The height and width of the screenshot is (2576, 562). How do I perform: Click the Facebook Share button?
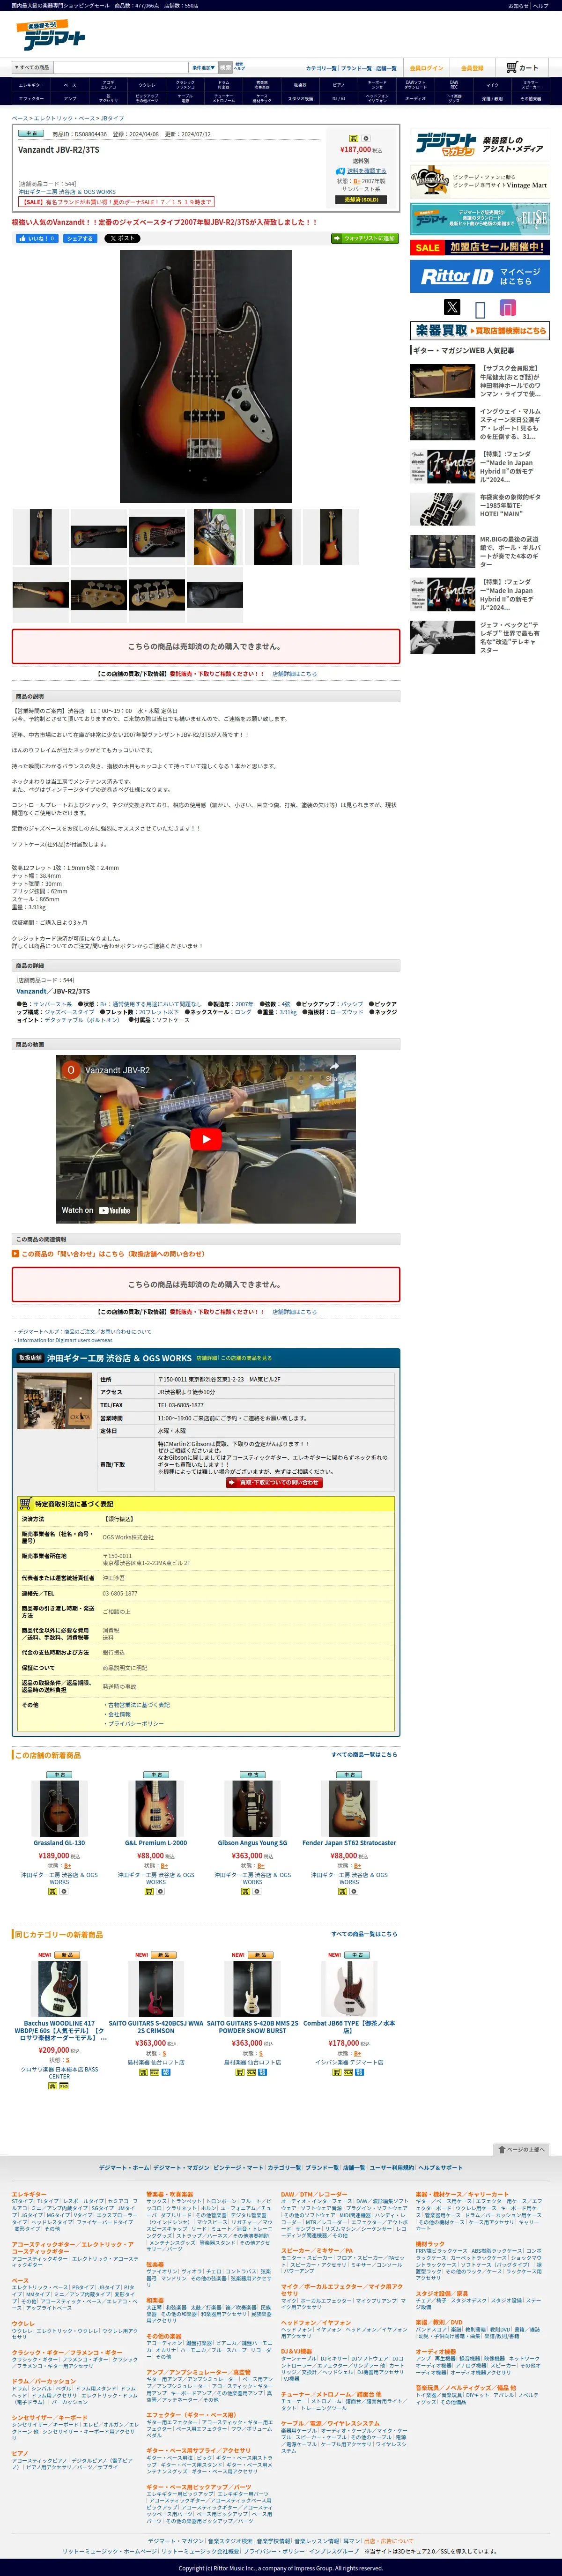80,239
